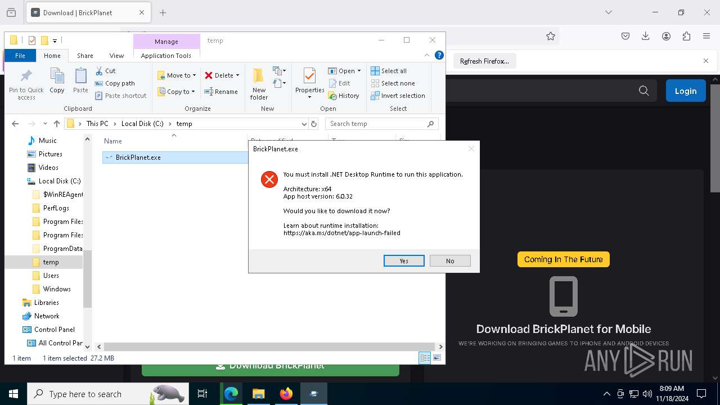720x405 pixels.
Task: Open Control Panel in navigation pane
Action: [54, 330]
